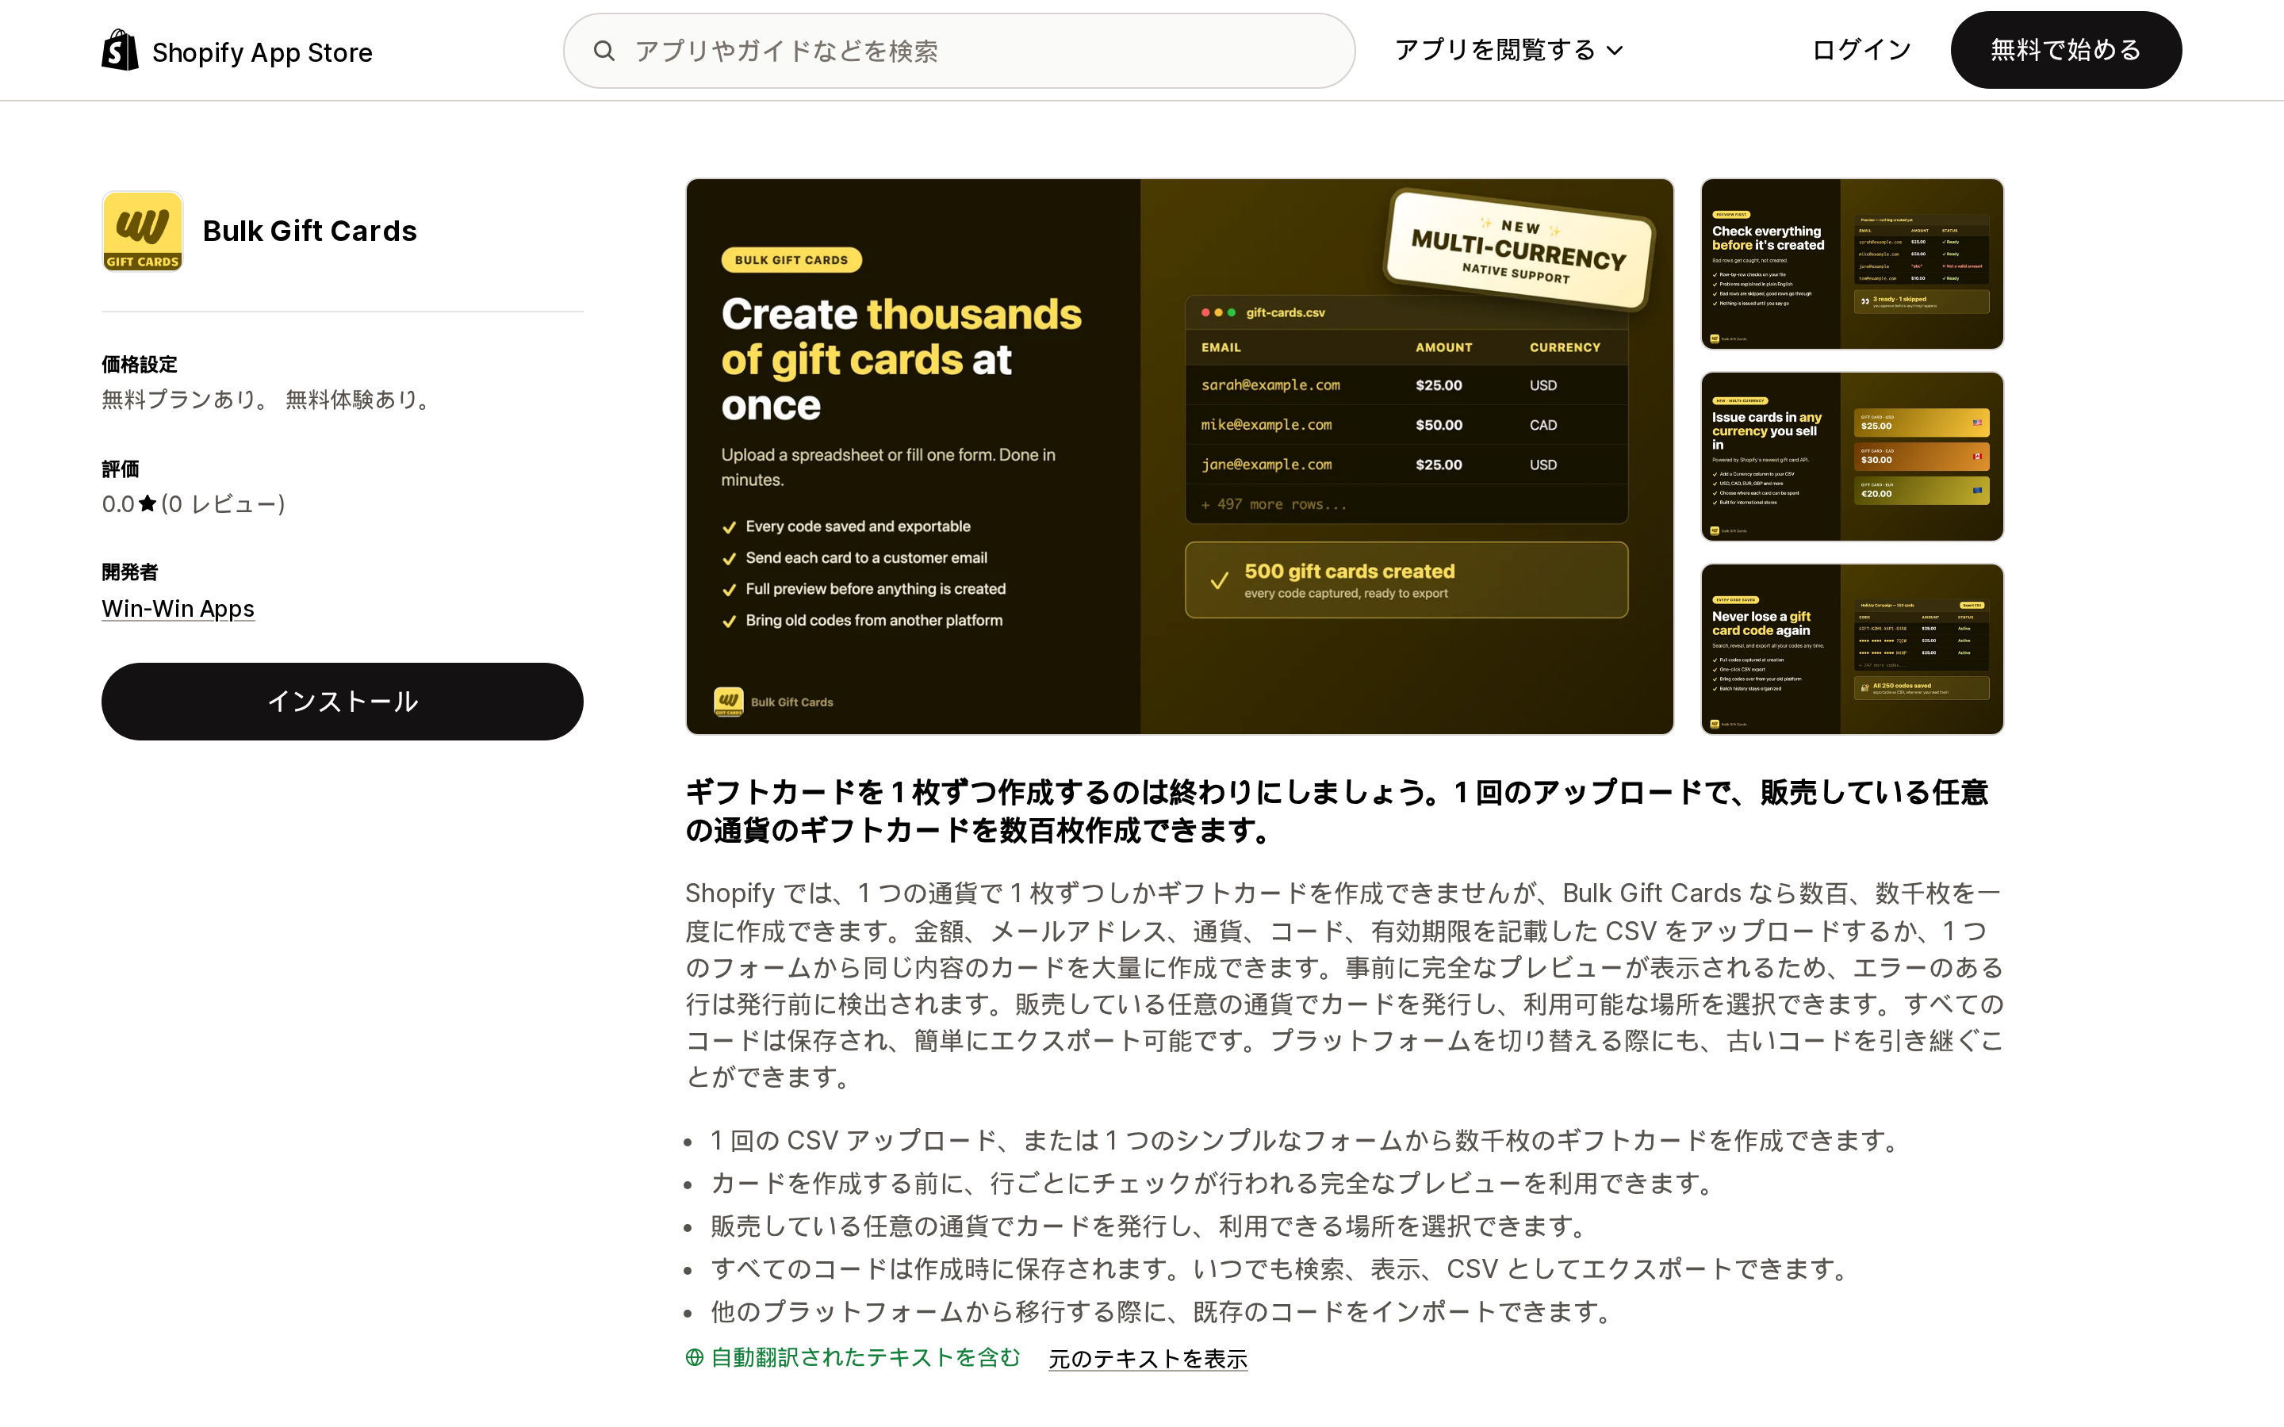The image size is (2284, 1427).
Task: Click the small Bulk Gift Cards logo in the main screenshot
Action: point(728,702)
